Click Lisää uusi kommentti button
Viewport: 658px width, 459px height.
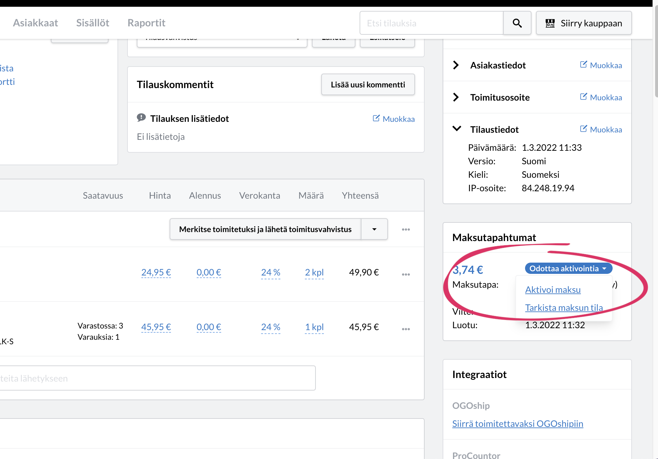[368, 85]
